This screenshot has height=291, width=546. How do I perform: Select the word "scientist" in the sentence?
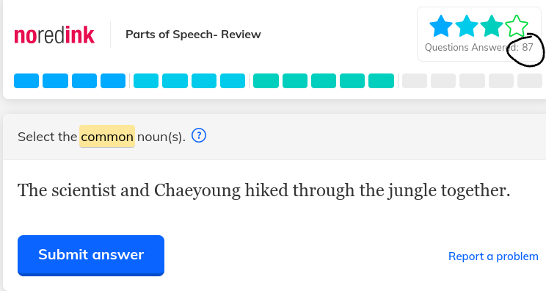pos(84,190)
